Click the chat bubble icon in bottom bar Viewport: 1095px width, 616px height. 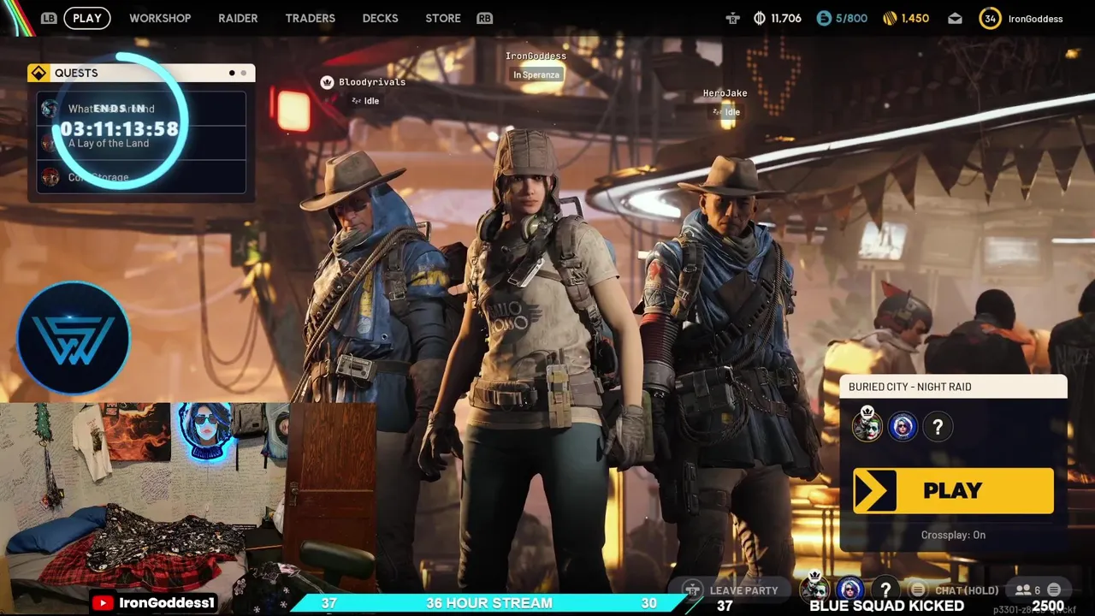(918, 590)
